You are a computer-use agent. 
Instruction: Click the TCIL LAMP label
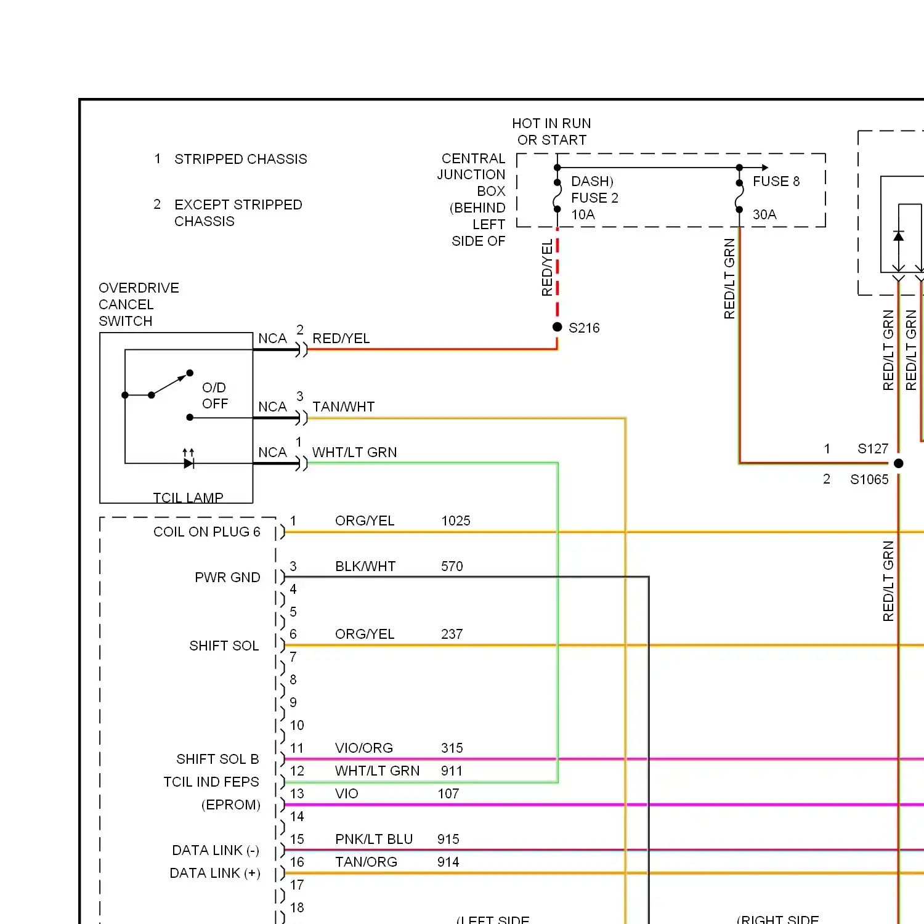(188, 497)
